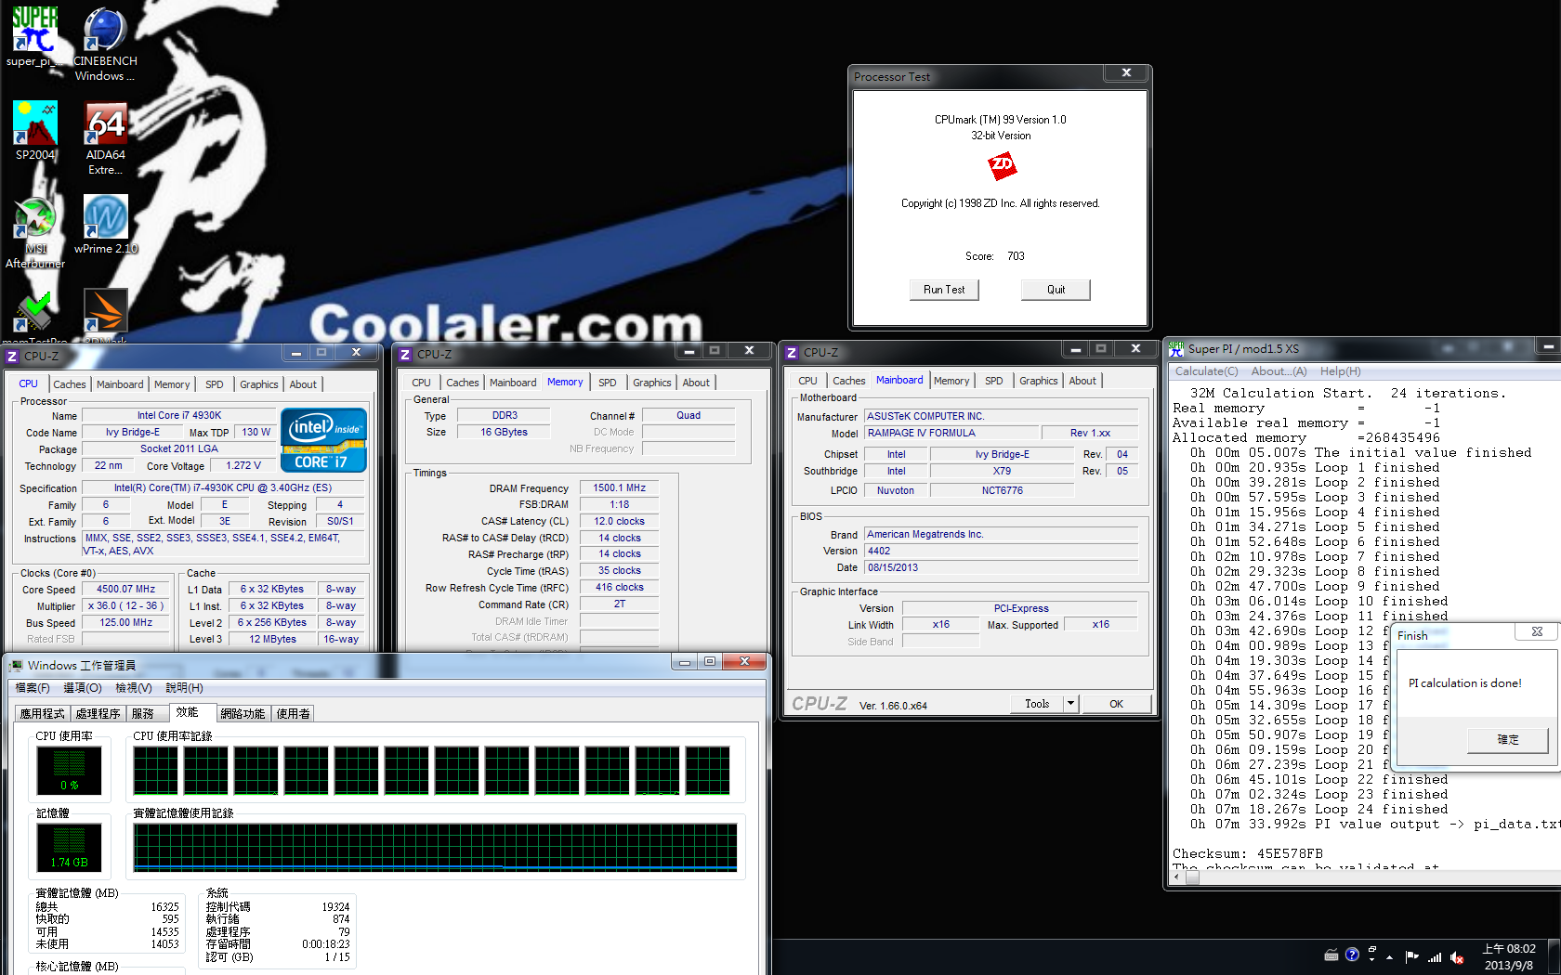
Task: Click Show Desktop strip at taskbar end
Action: point(1554,956)
